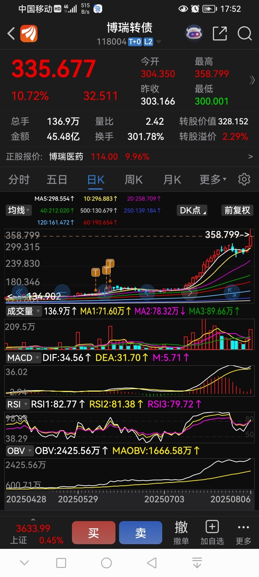Viewport: 259px width, 577px height.
Task: Tap RSI1:82.77 value
Action: 58,404
